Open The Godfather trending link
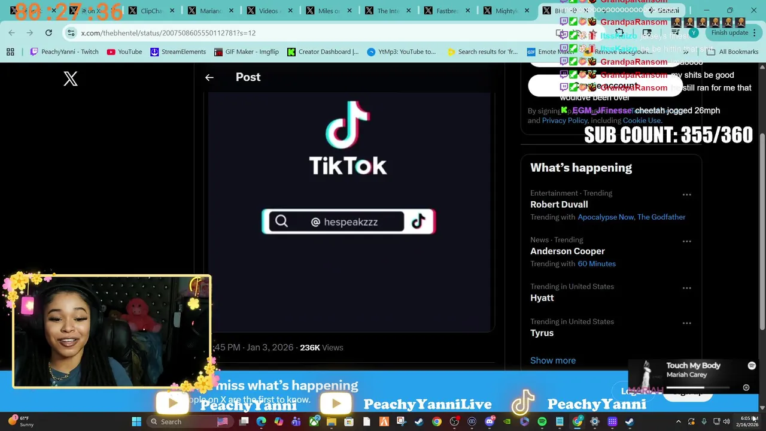 click(661, 217)
